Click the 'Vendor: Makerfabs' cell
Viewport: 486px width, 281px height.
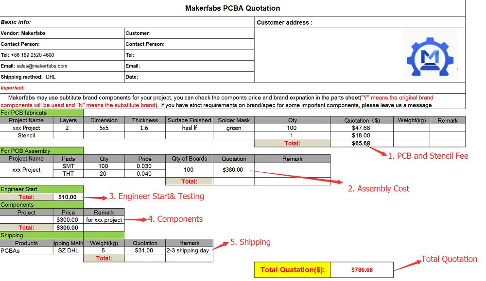(62, 33)
